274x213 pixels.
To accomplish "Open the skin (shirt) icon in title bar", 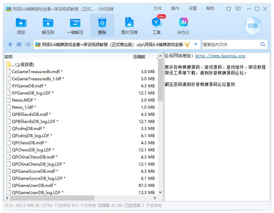I will [228, 8].
